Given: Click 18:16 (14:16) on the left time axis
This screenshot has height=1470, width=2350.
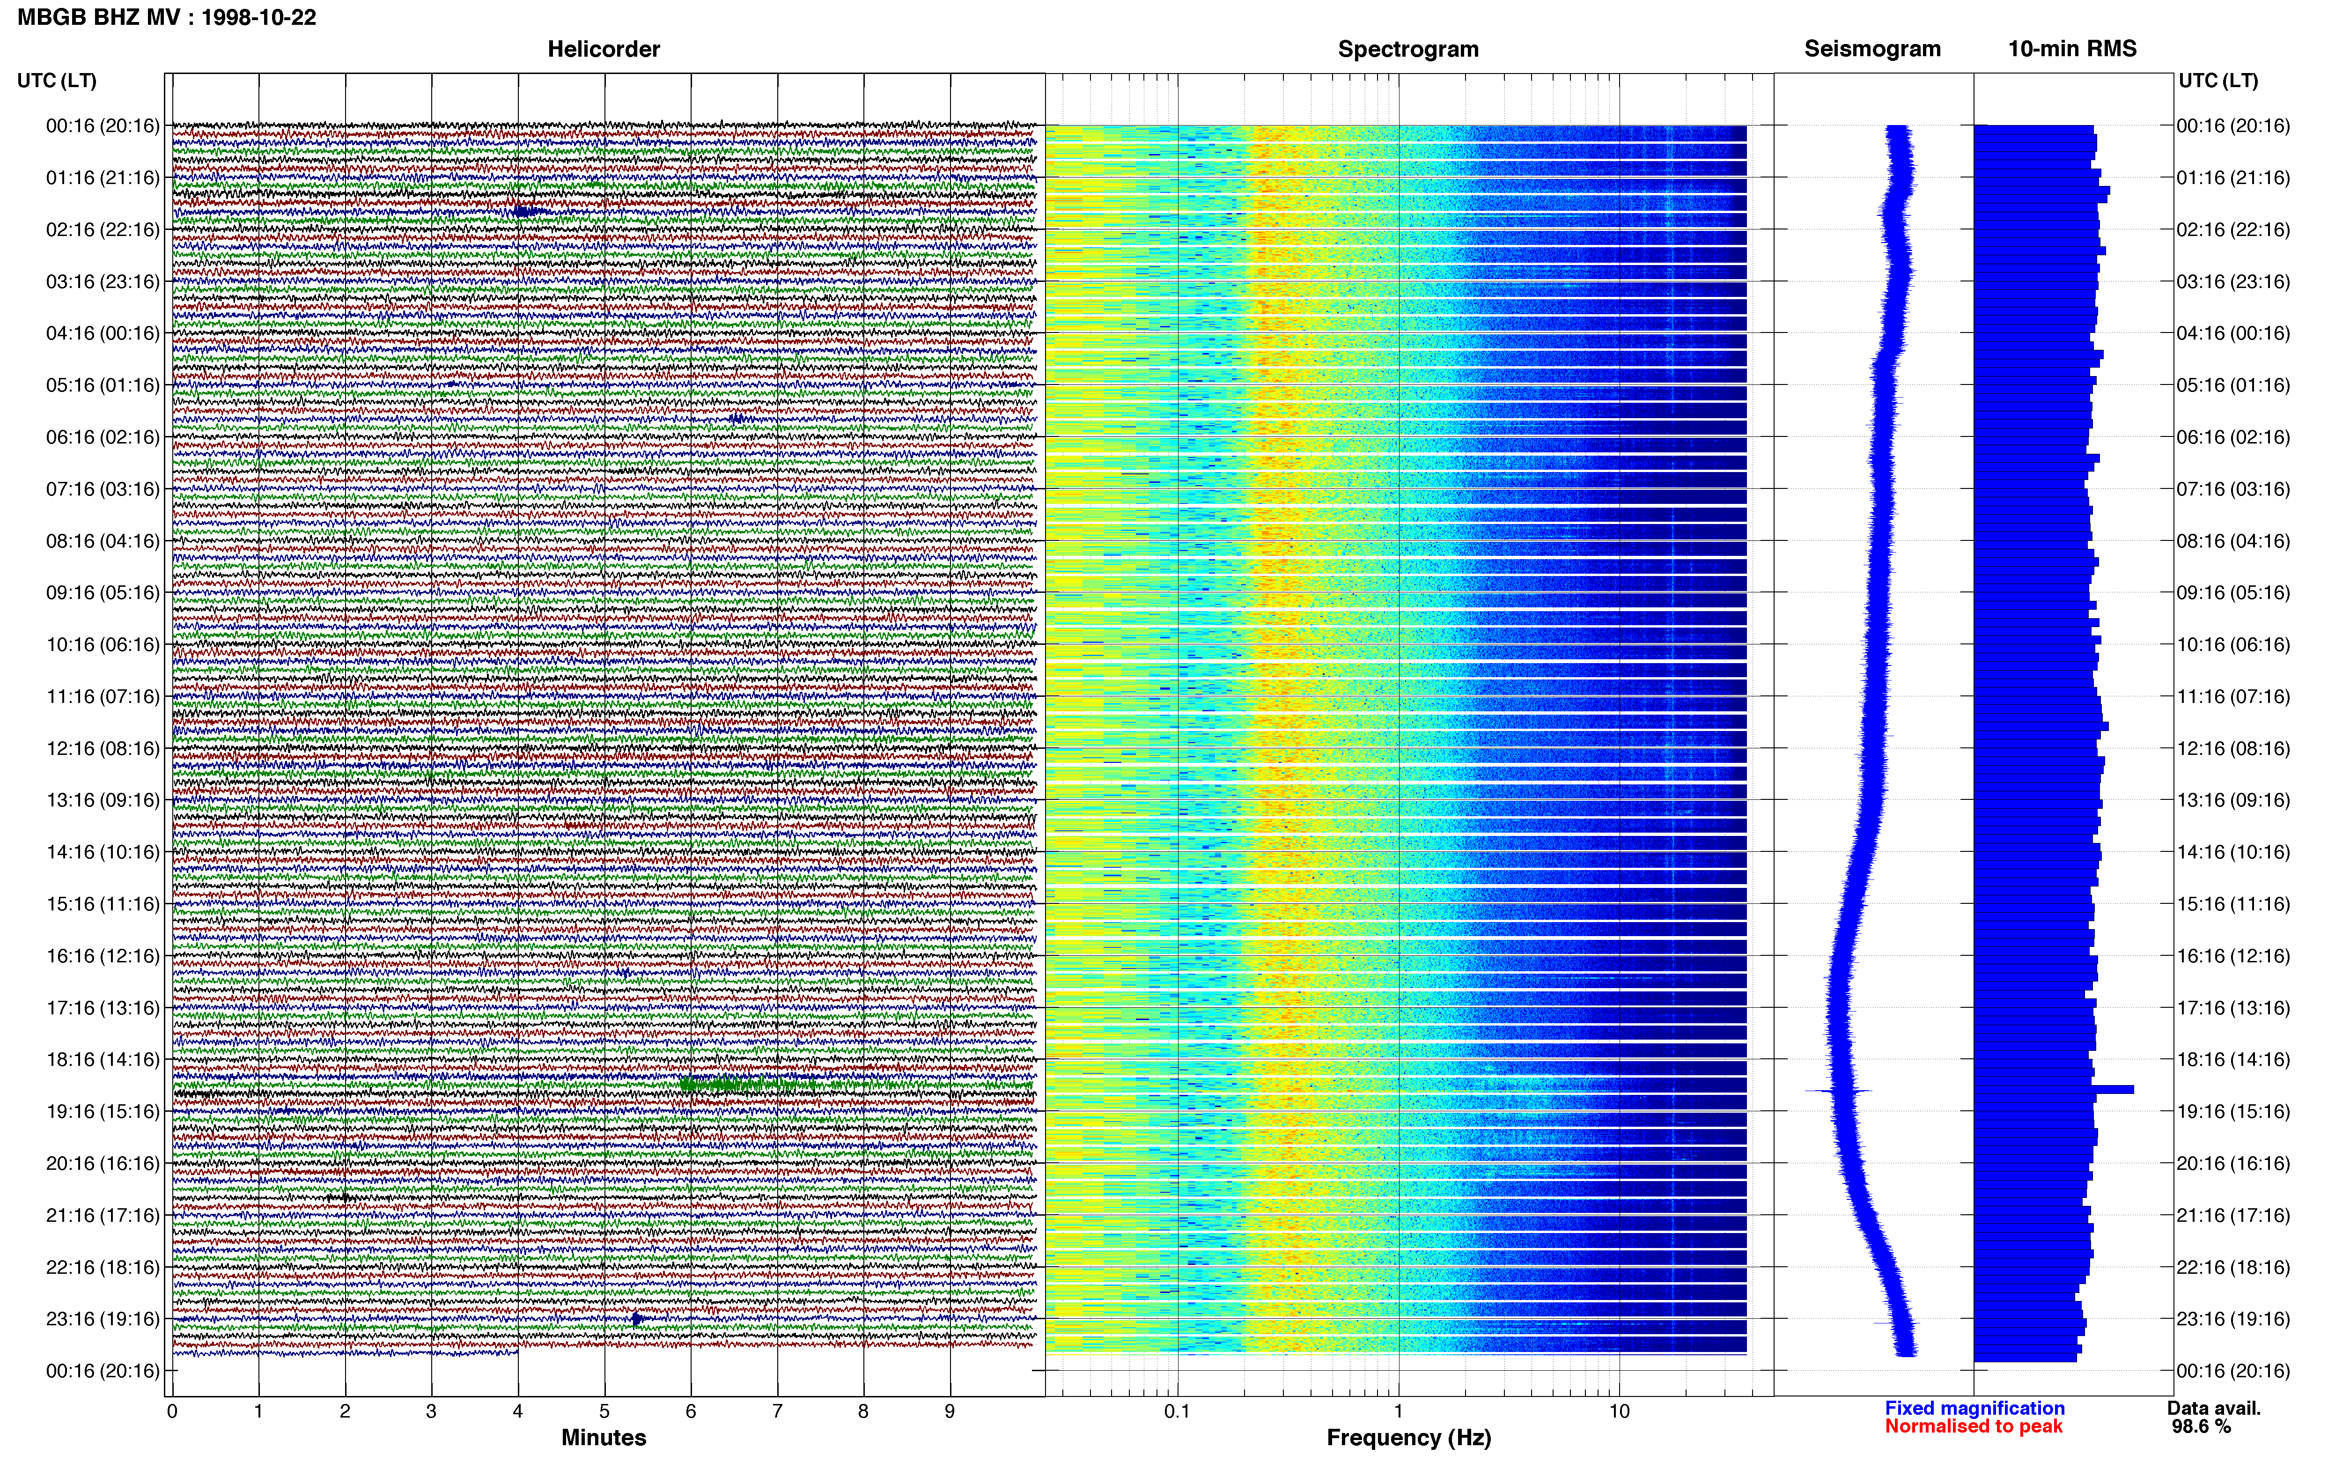Looking at the screenshot, I should pyautogui.click(x=103, y=1060).
